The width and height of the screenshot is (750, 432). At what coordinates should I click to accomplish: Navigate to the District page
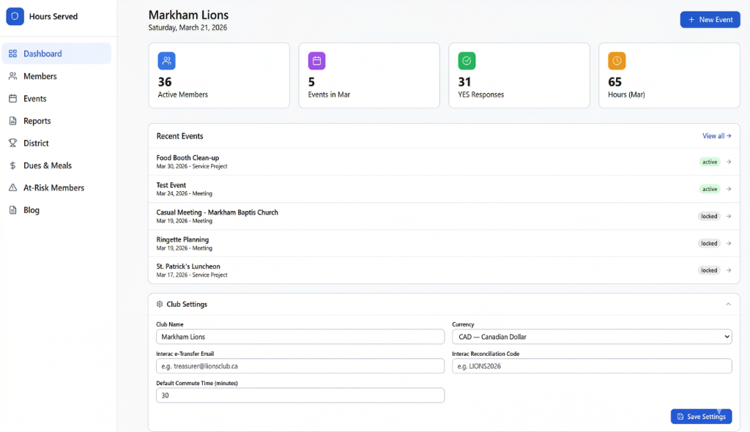56,143
